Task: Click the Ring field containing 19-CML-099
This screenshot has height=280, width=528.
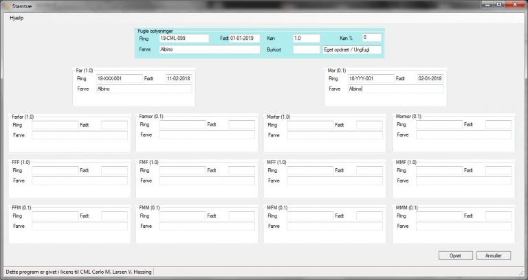Action: pos(184,38)
